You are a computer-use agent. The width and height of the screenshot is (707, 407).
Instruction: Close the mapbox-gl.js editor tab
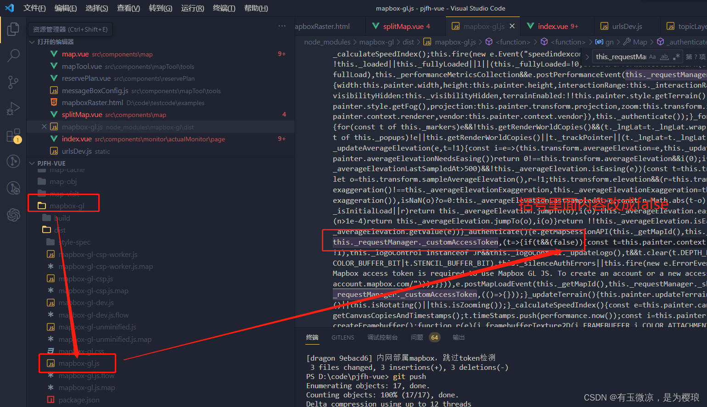point(512,26)
